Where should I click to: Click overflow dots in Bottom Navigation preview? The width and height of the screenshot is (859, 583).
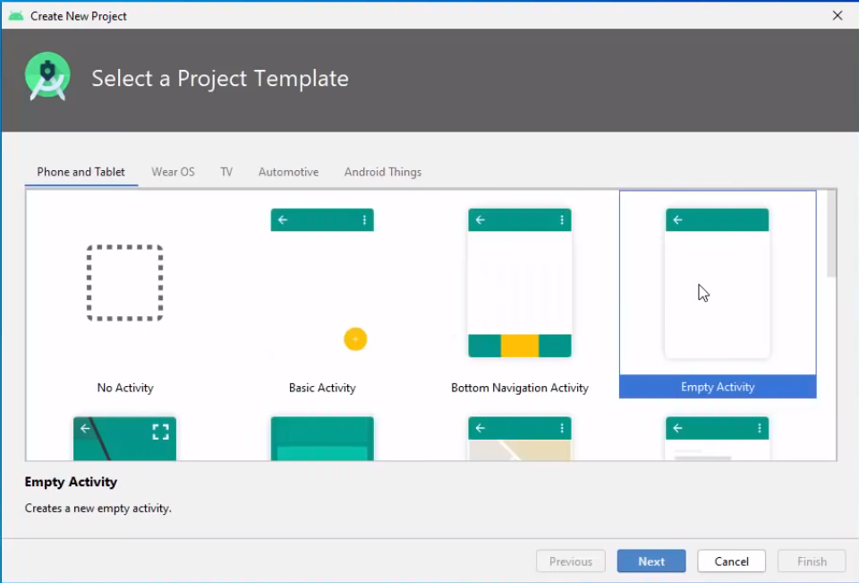[x=562, y=220]
